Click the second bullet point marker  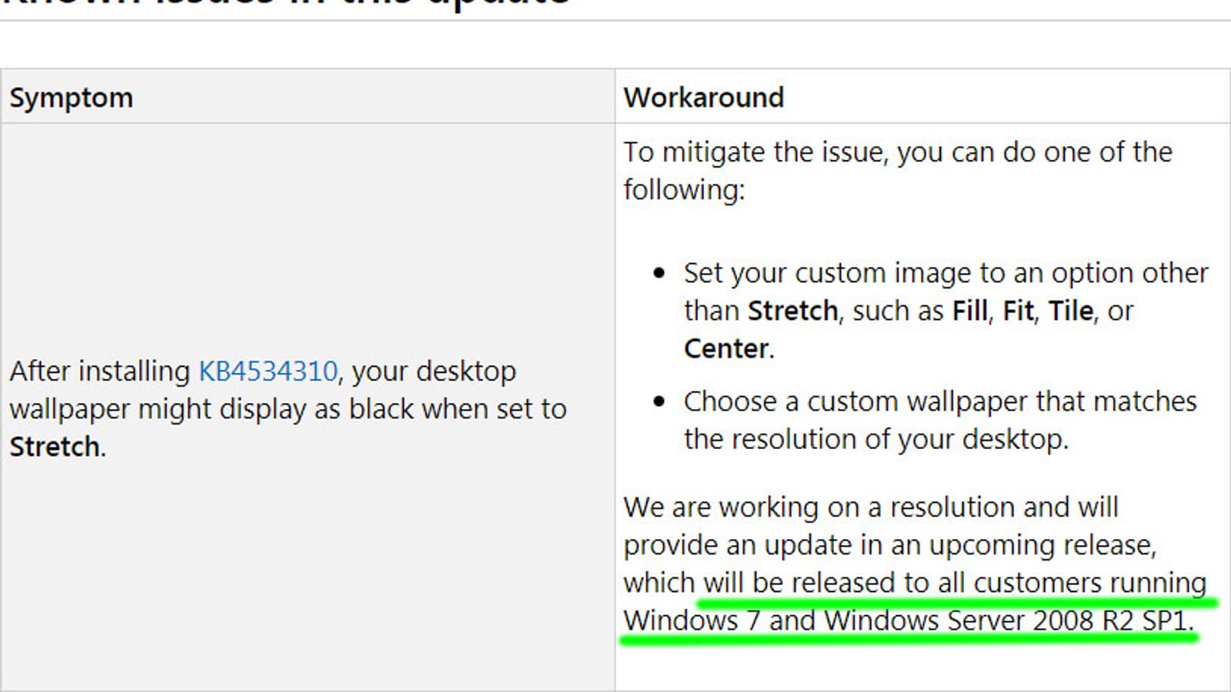point(659,401)
